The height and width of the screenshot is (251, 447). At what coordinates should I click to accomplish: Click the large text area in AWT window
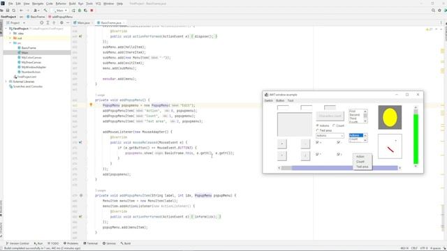click(295, 124)
